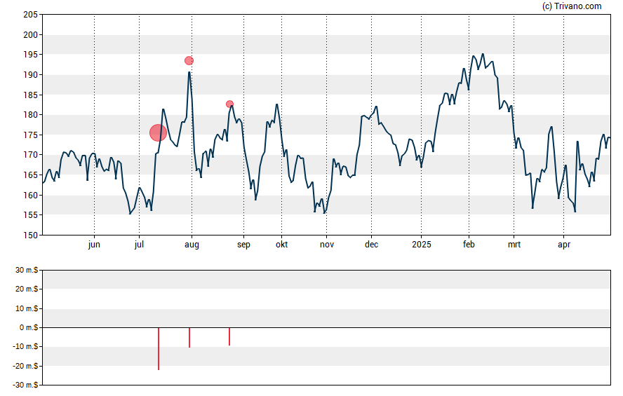Click the '2025' x-axis label
Image resolution: width=623 pixels, height=396 pixels.
pos(422,245)
